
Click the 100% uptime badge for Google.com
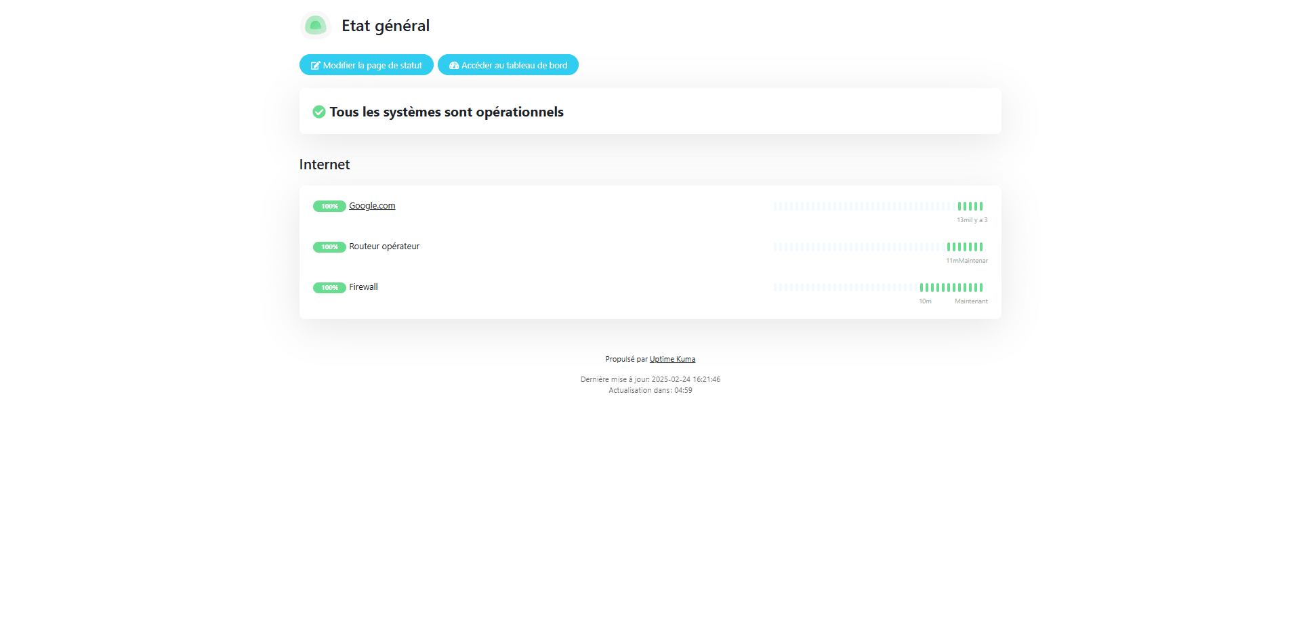pyautogui.click(x=329, y=207)
